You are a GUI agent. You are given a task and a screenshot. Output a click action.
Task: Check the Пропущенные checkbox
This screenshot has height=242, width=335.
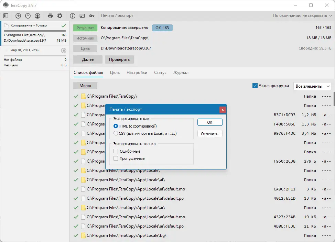pyautogui.click(x=116, y=158)
